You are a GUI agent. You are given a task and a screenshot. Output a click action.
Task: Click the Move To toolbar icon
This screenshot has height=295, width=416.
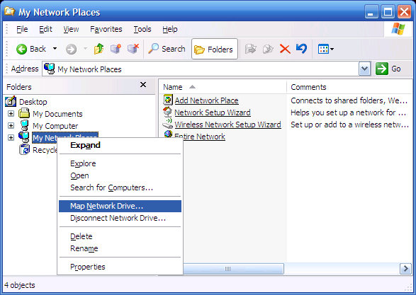[250, 49]
